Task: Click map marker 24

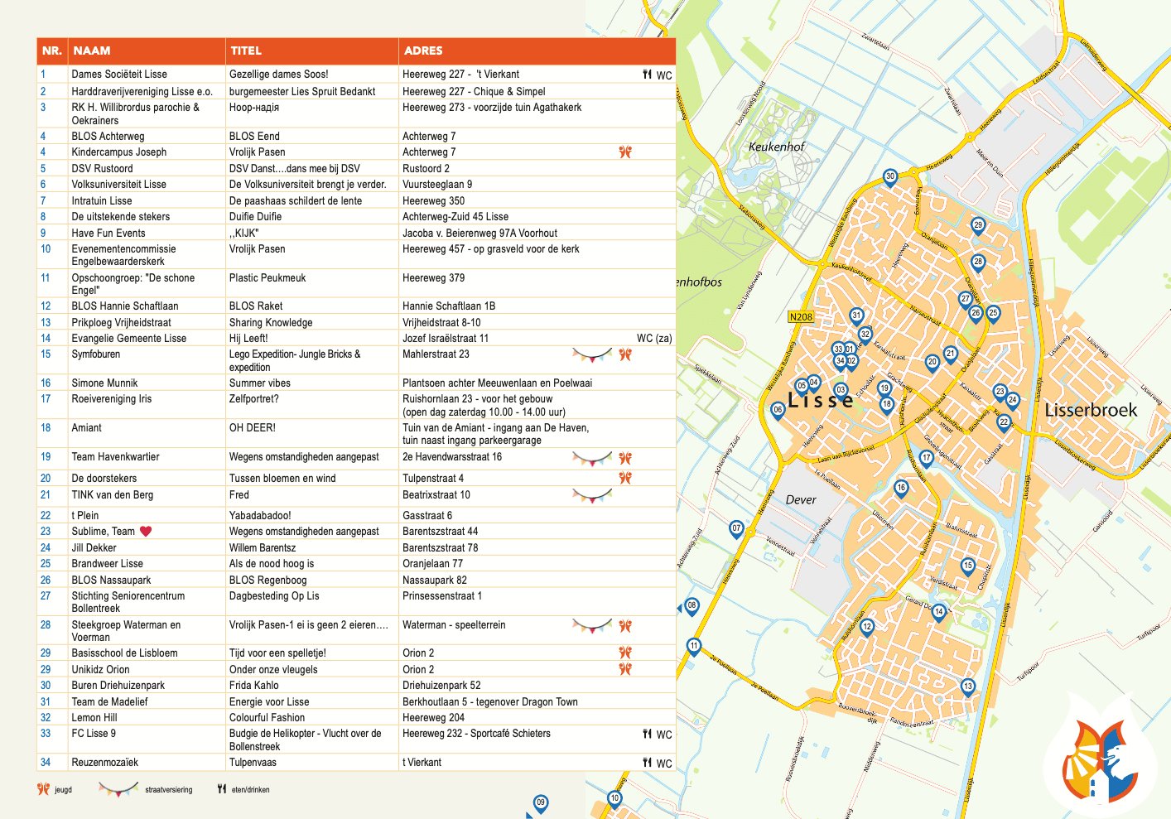Action: [x=1012, y=401]
